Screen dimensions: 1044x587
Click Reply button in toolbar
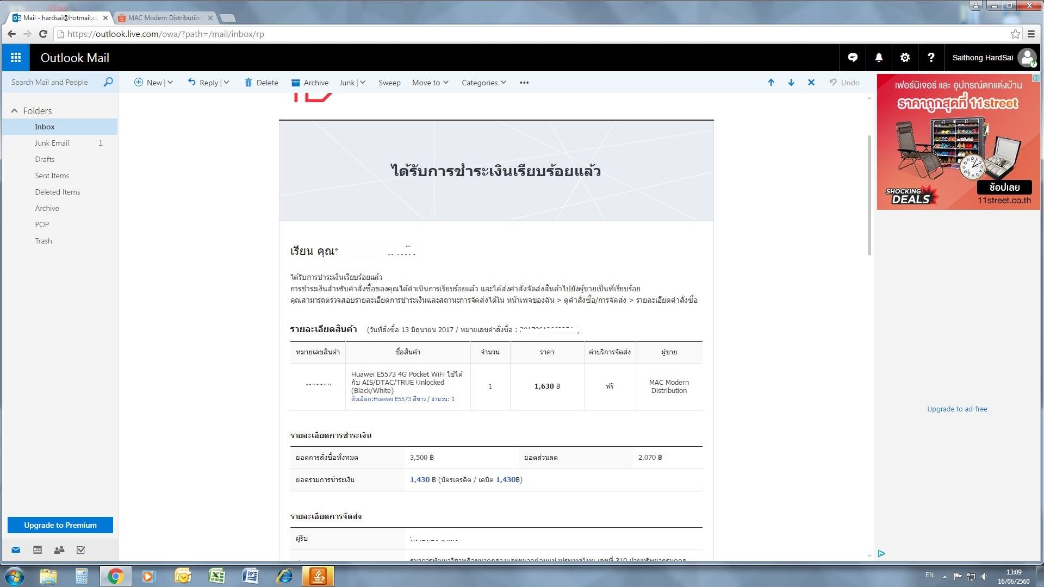(203, 83)
